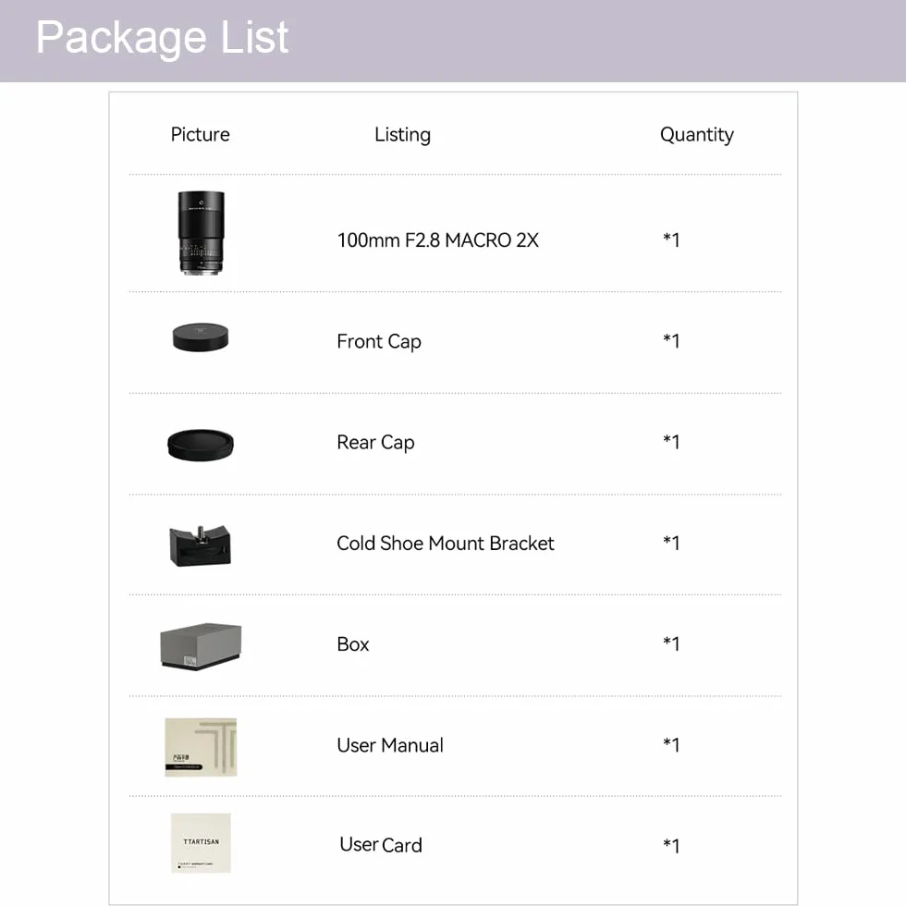This screenshot has height=906, width=906.
Task: Click the 100mm macro lens picture
Action: coord(201,233)
